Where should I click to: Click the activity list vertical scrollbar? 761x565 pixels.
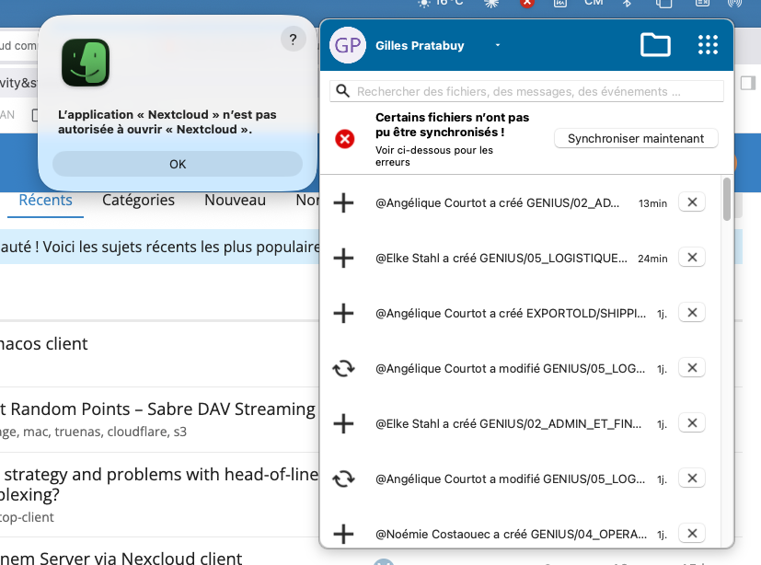[727, 200]
